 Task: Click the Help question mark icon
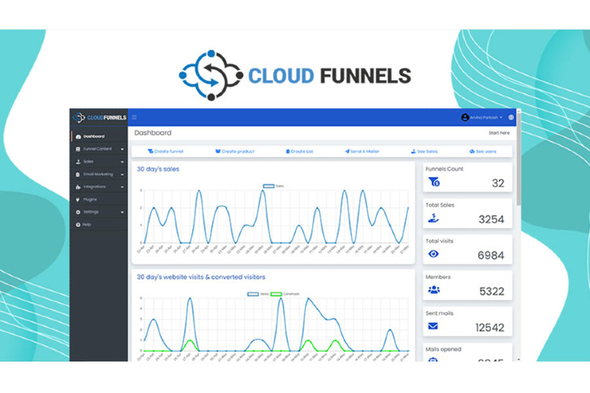coord(78,225)
